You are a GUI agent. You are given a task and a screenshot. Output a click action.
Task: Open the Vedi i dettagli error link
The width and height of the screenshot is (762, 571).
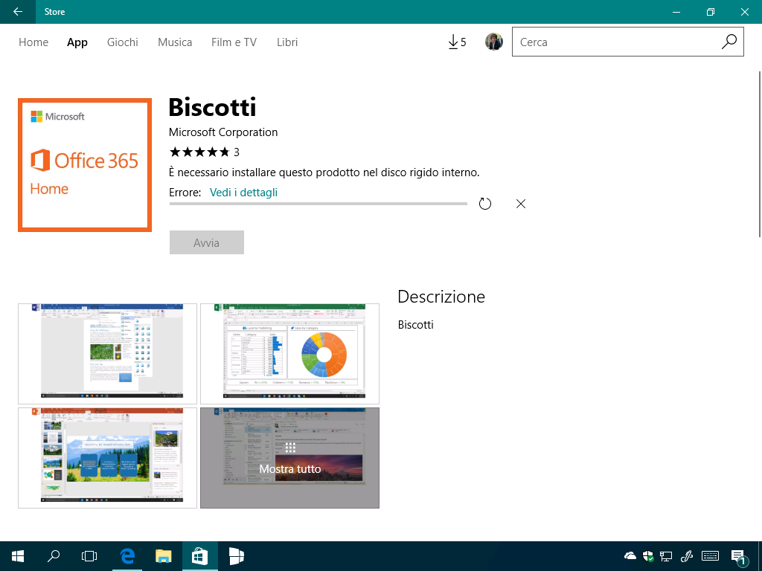(x=243, y=193)
